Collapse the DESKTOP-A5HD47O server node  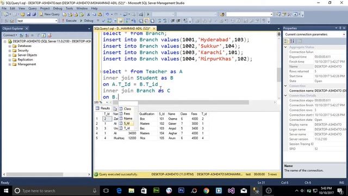pos(5,41)
